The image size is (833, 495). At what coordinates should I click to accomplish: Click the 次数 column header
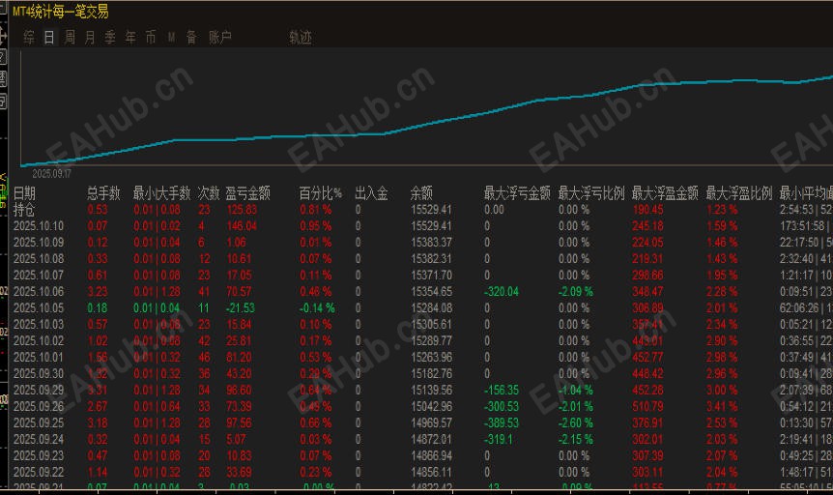pyautogui.click(x=209, y=193)
